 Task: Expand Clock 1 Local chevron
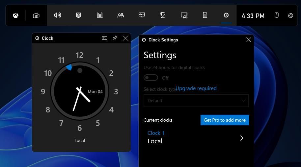click(242, 138)
